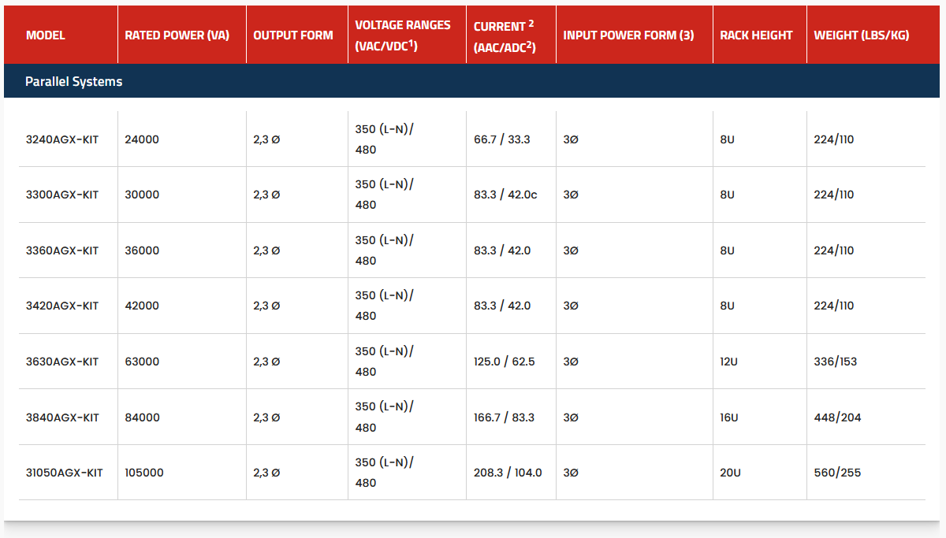The height and width of the screenshot is (538, 946).
Task: Select the 83.3 / 42.0c current value
Action: coord(505,195)
